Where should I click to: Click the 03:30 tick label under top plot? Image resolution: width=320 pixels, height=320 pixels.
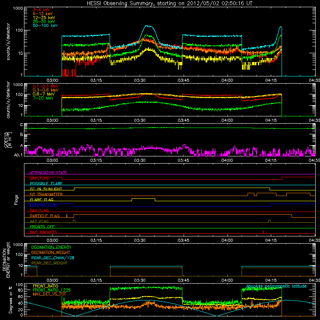(140, 80)
